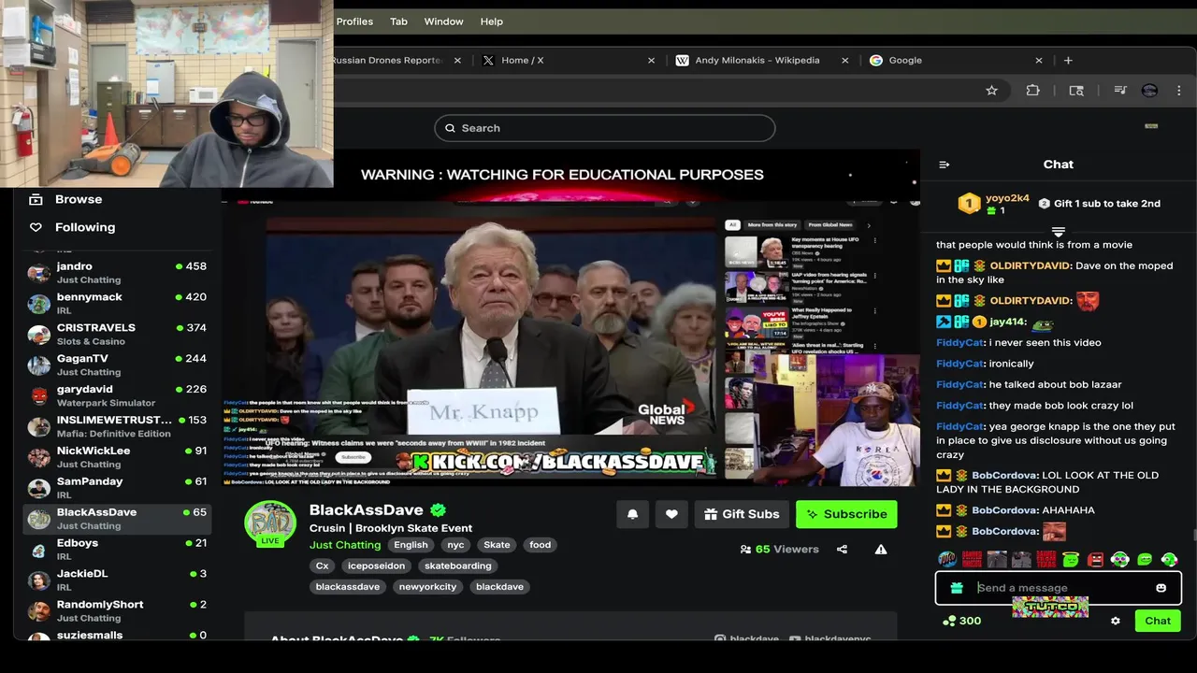
Task: Click the yoyo2k4 top gifter entry
Action: (993, 204)
